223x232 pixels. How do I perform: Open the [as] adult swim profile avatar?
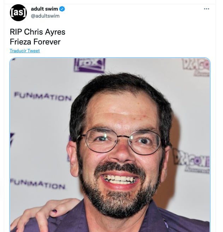click(x=18, y=13)
